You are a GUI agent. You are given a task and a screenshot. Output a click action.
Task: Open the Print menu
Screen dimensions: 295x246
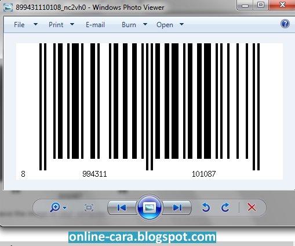(x=56, y=25)
